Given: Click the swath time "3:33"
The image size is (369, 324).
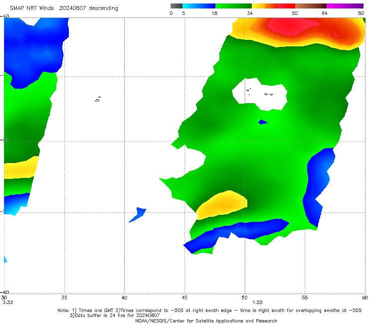Looking at the screenshot, I should pyautogui.click(x=7, y=303).
